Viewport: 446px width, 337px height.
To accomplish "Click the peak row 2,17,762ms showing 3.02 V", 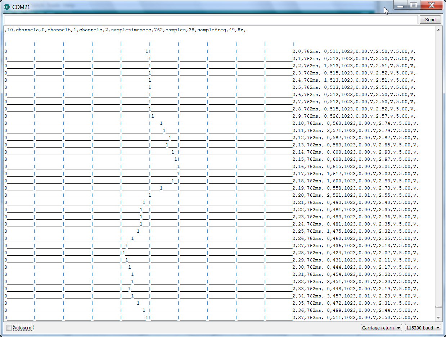I will coord(355,174).
